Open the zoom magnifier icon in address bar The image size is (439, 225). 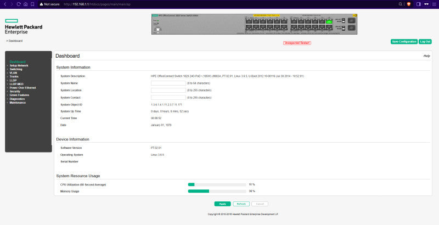[401, 4]
